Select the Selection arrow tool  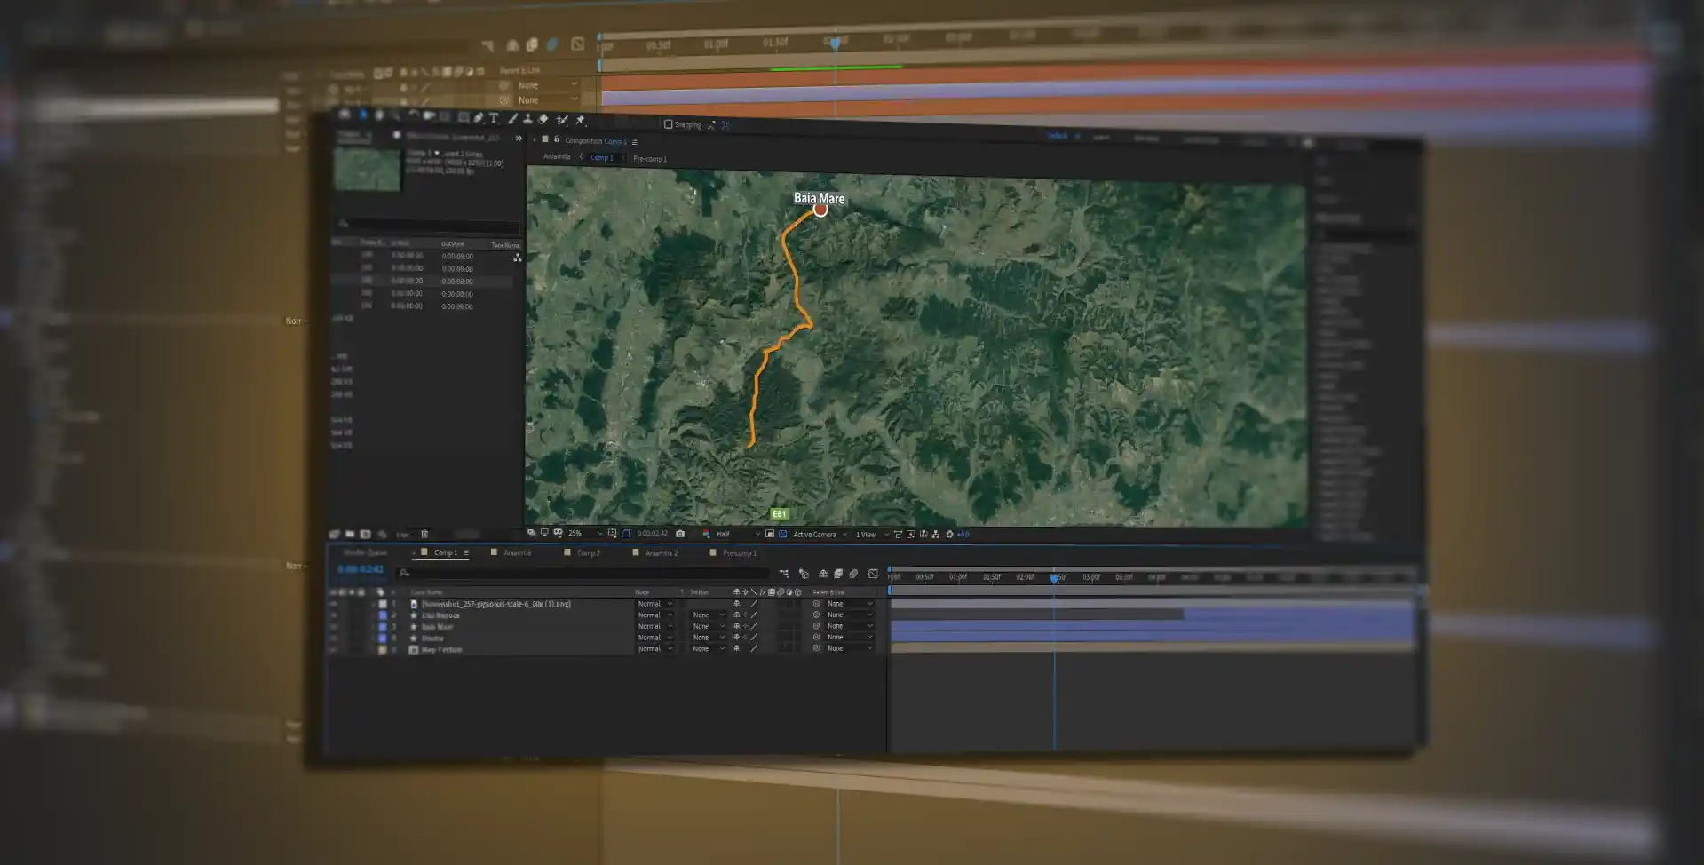363,115
